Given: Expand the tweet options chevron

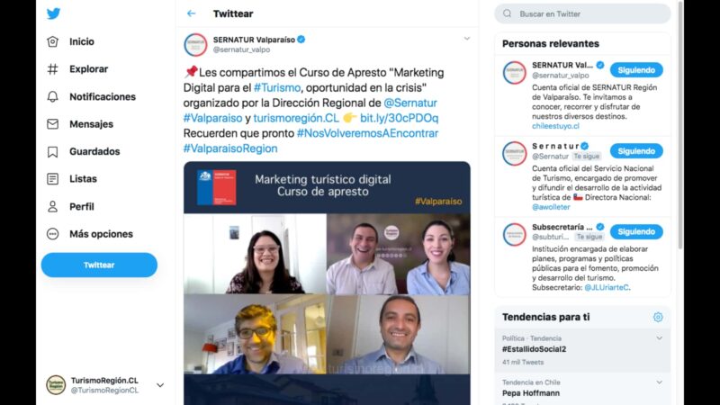Looking at the screenshot, I should 466,39.
